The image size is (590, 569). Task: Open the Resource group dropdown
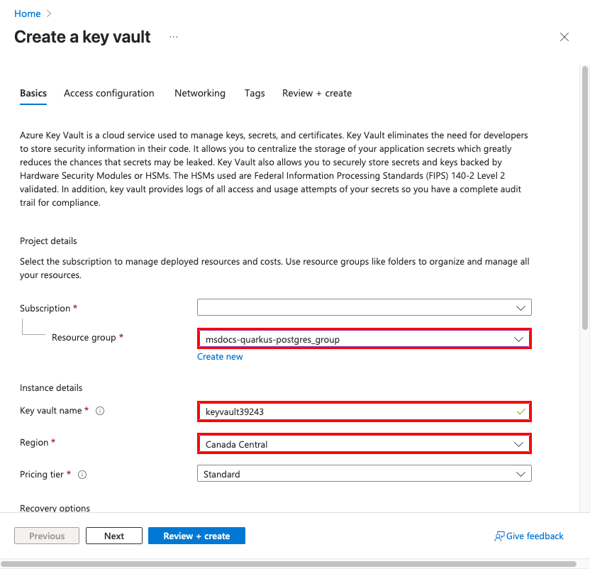coord(364,339)
